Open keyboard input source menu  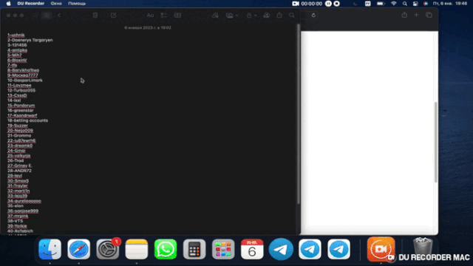click(367, 4)
